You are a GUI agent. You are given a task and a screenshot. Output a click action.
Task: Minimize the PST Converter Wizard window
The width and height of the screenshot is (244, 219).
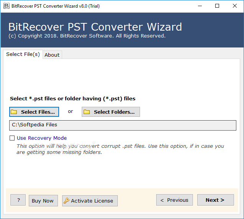(x=200, y=6)
